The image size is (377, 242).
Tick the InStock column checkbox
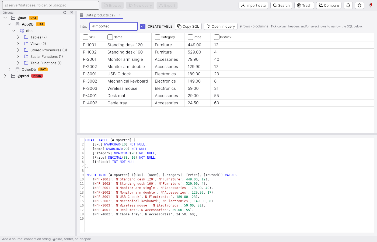click(217, 37)
